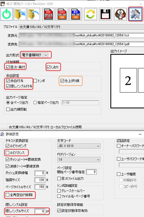Click the page range field 1-38
The height and width of the screenshot is (217, 144).
81,103
